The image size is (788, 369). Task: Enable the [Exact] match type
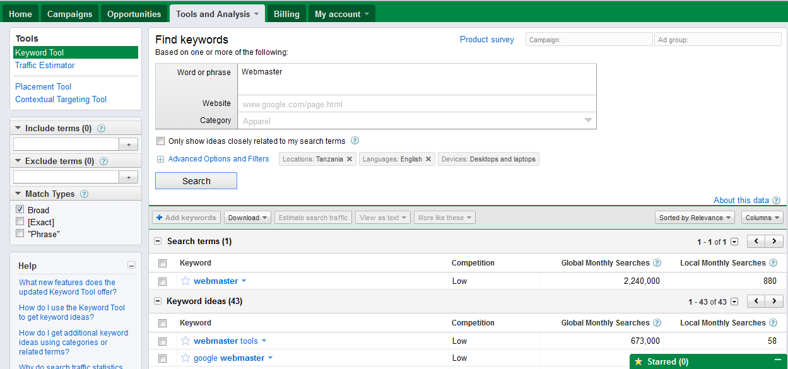[20, 221]
